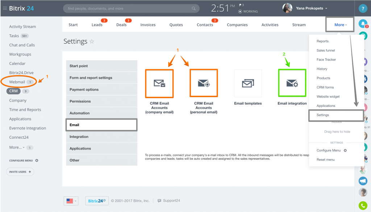Open Webmail in the sidebar

[x=17, y=82]
